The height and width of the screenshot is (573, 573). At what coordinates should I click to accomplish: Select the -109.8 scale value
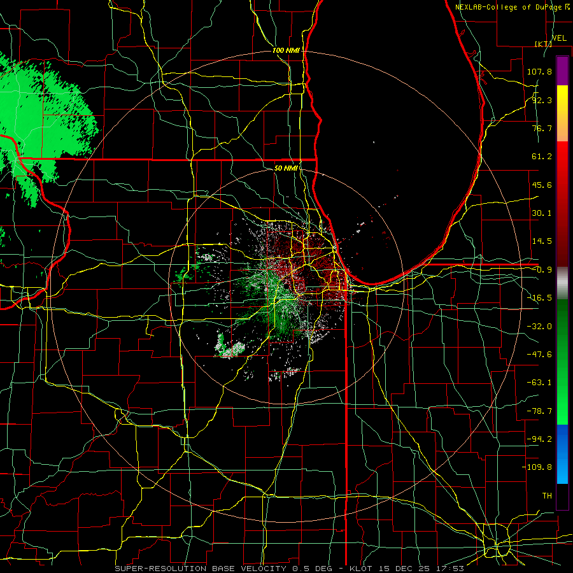(537, 467)
